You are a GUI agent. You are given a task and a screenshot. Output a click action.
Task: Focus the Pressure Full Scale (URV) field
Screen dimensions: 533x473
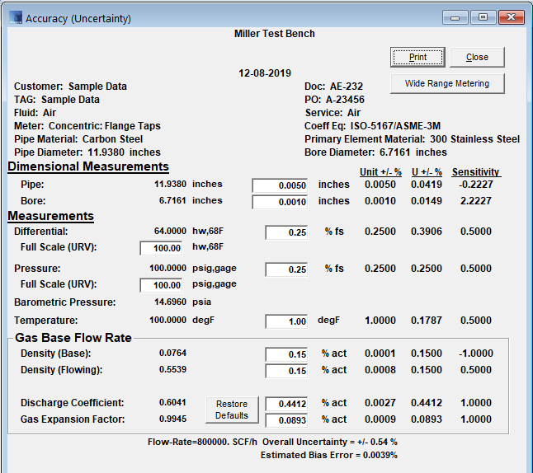tap(162, 285)
